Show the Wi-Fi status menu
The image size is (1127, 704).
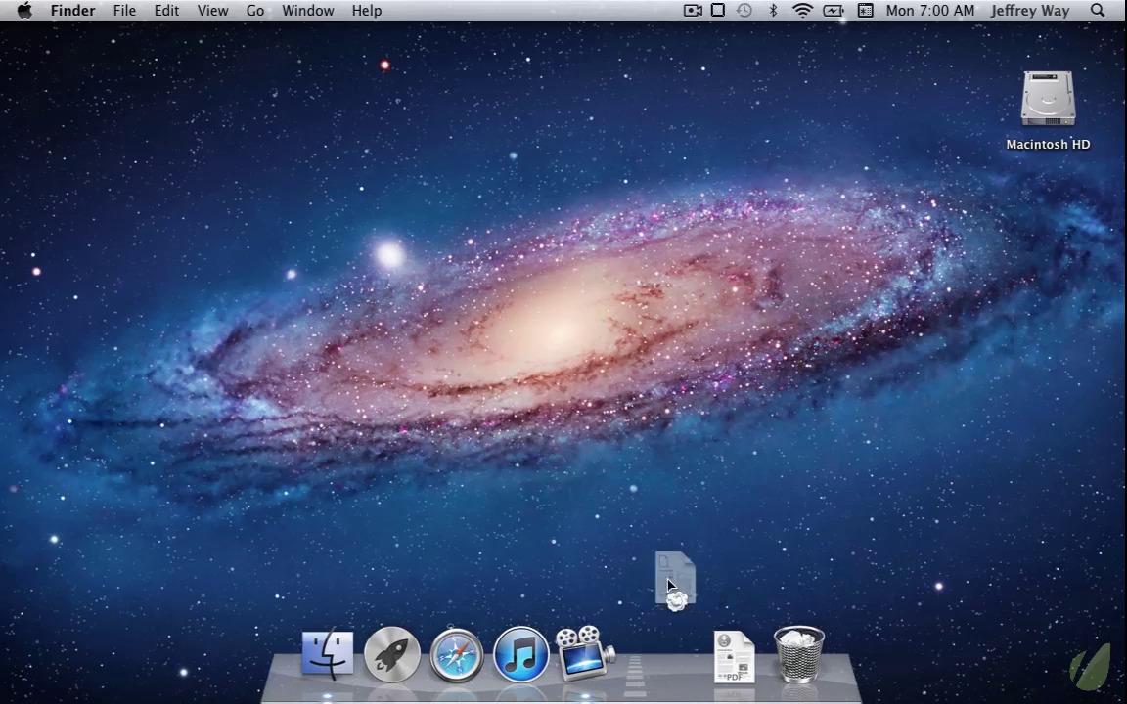coord(802,11)
